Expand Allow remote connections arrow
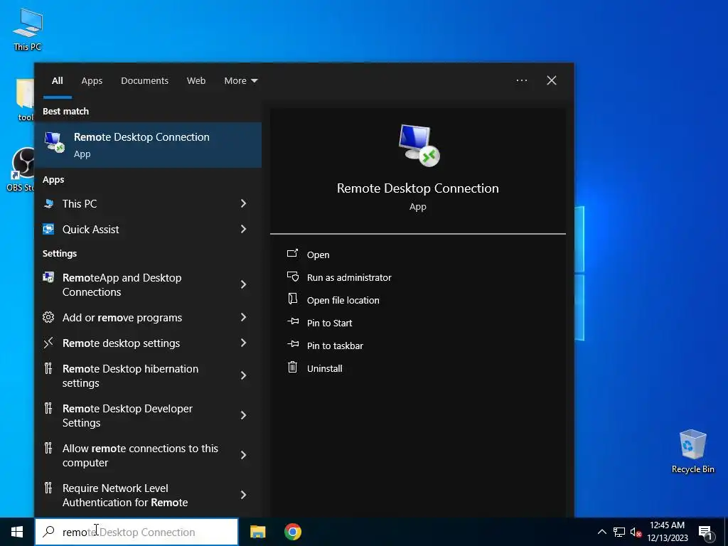The width and height of the screenshot is (728, 546). point(243,455)
